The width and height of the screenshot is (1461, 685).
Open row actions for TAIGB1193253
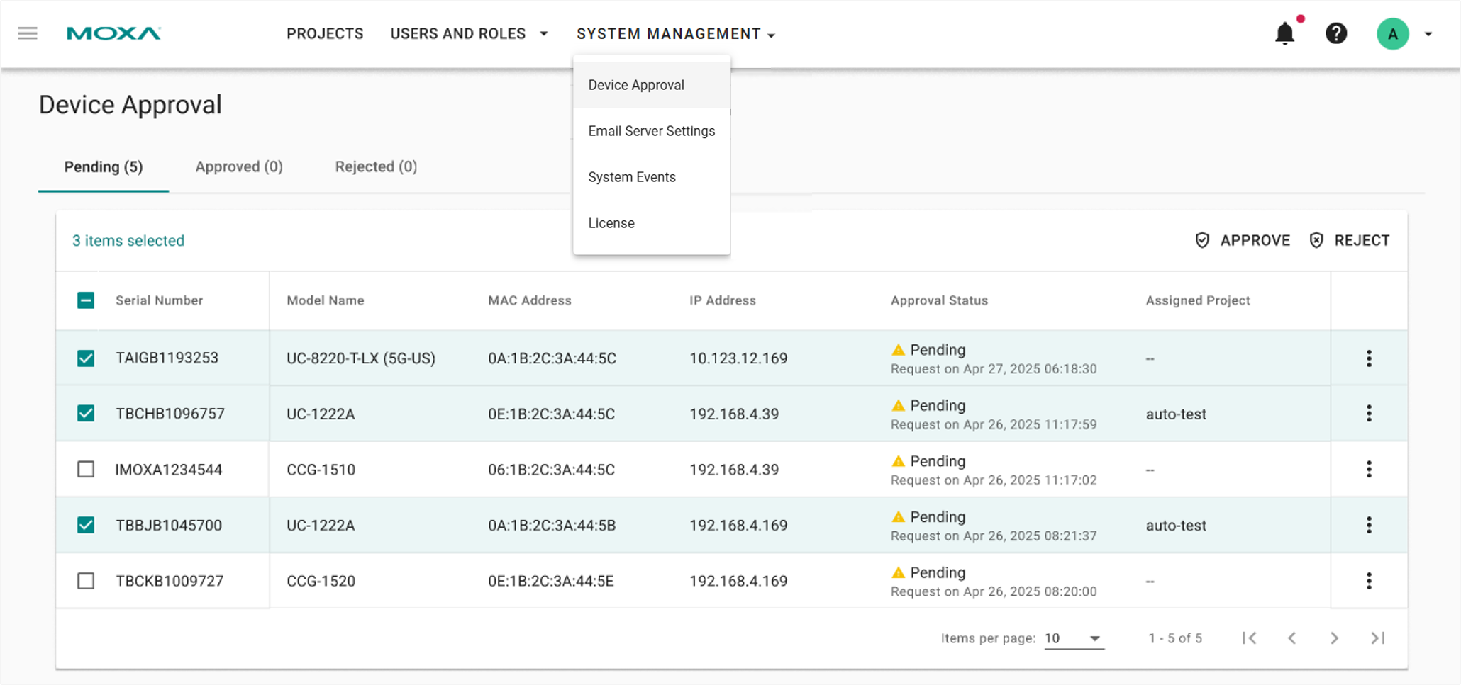click(1369, 358)
